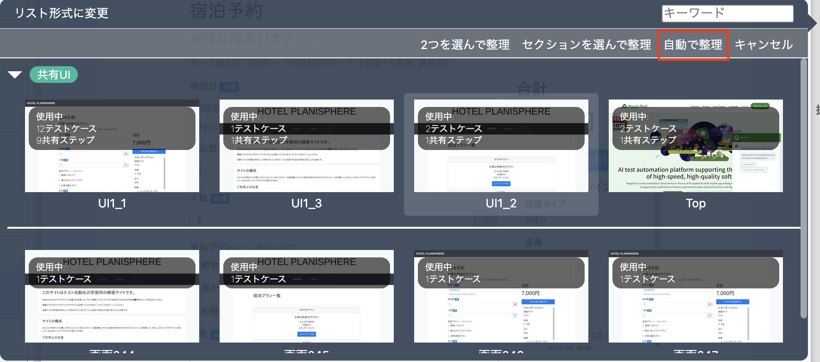Open the UI1_1 thumbnail
Screen dimensions: 820x362
pyautogui.click(x=112, y=146)
